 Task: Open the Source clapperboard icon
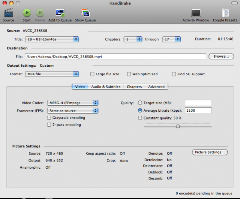pos(8,13)
